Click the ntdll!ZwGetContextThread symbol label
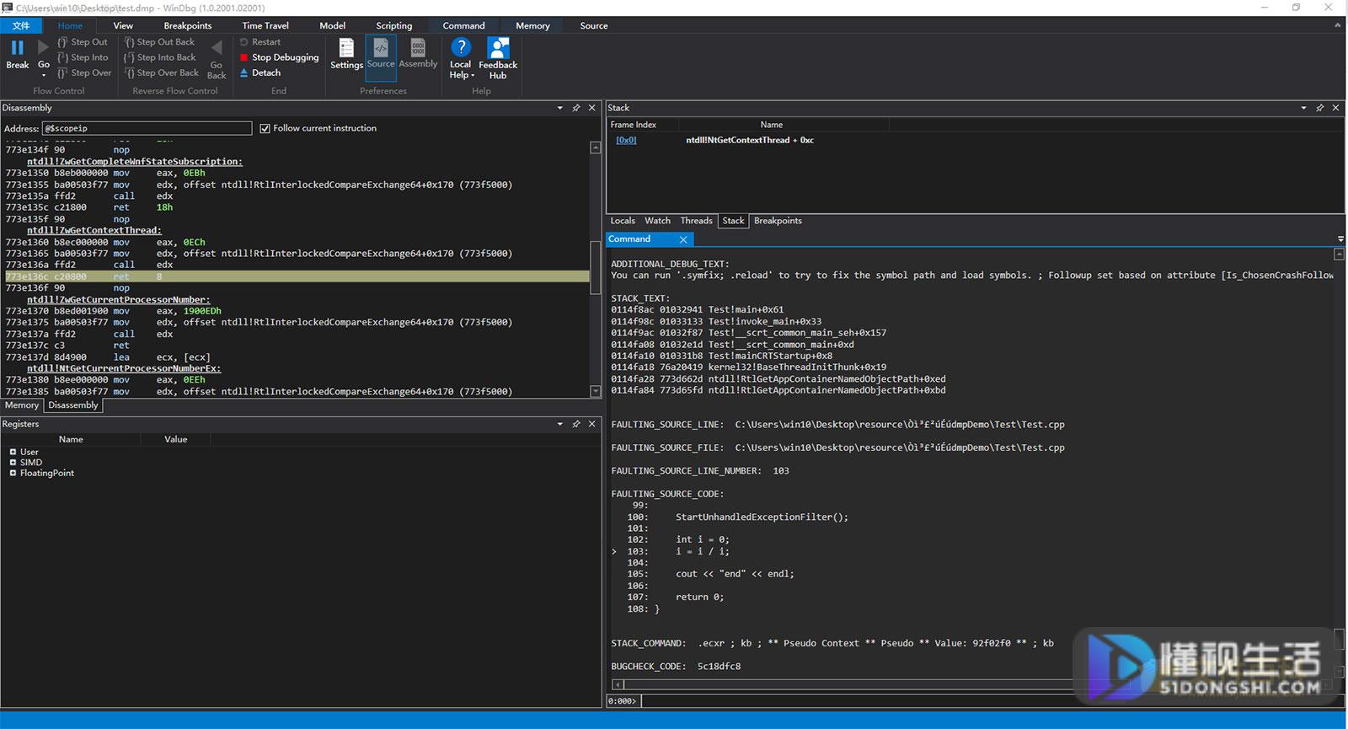The image size is (1348, 729). (94, 230)
